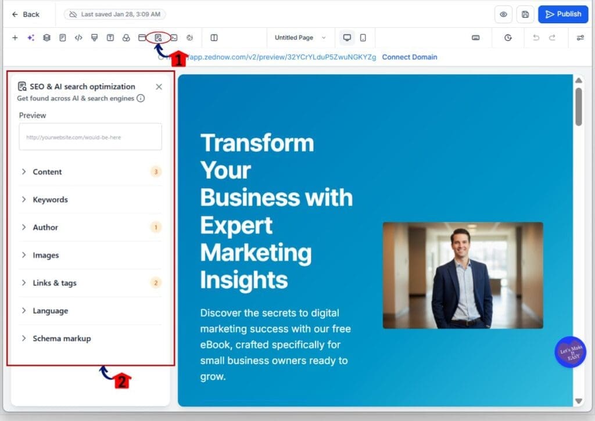The height and width of the screenshot is (421, 595).
Task: Click the SEO preview URL field
Action: pyautogui.click(x=90, y=137)
